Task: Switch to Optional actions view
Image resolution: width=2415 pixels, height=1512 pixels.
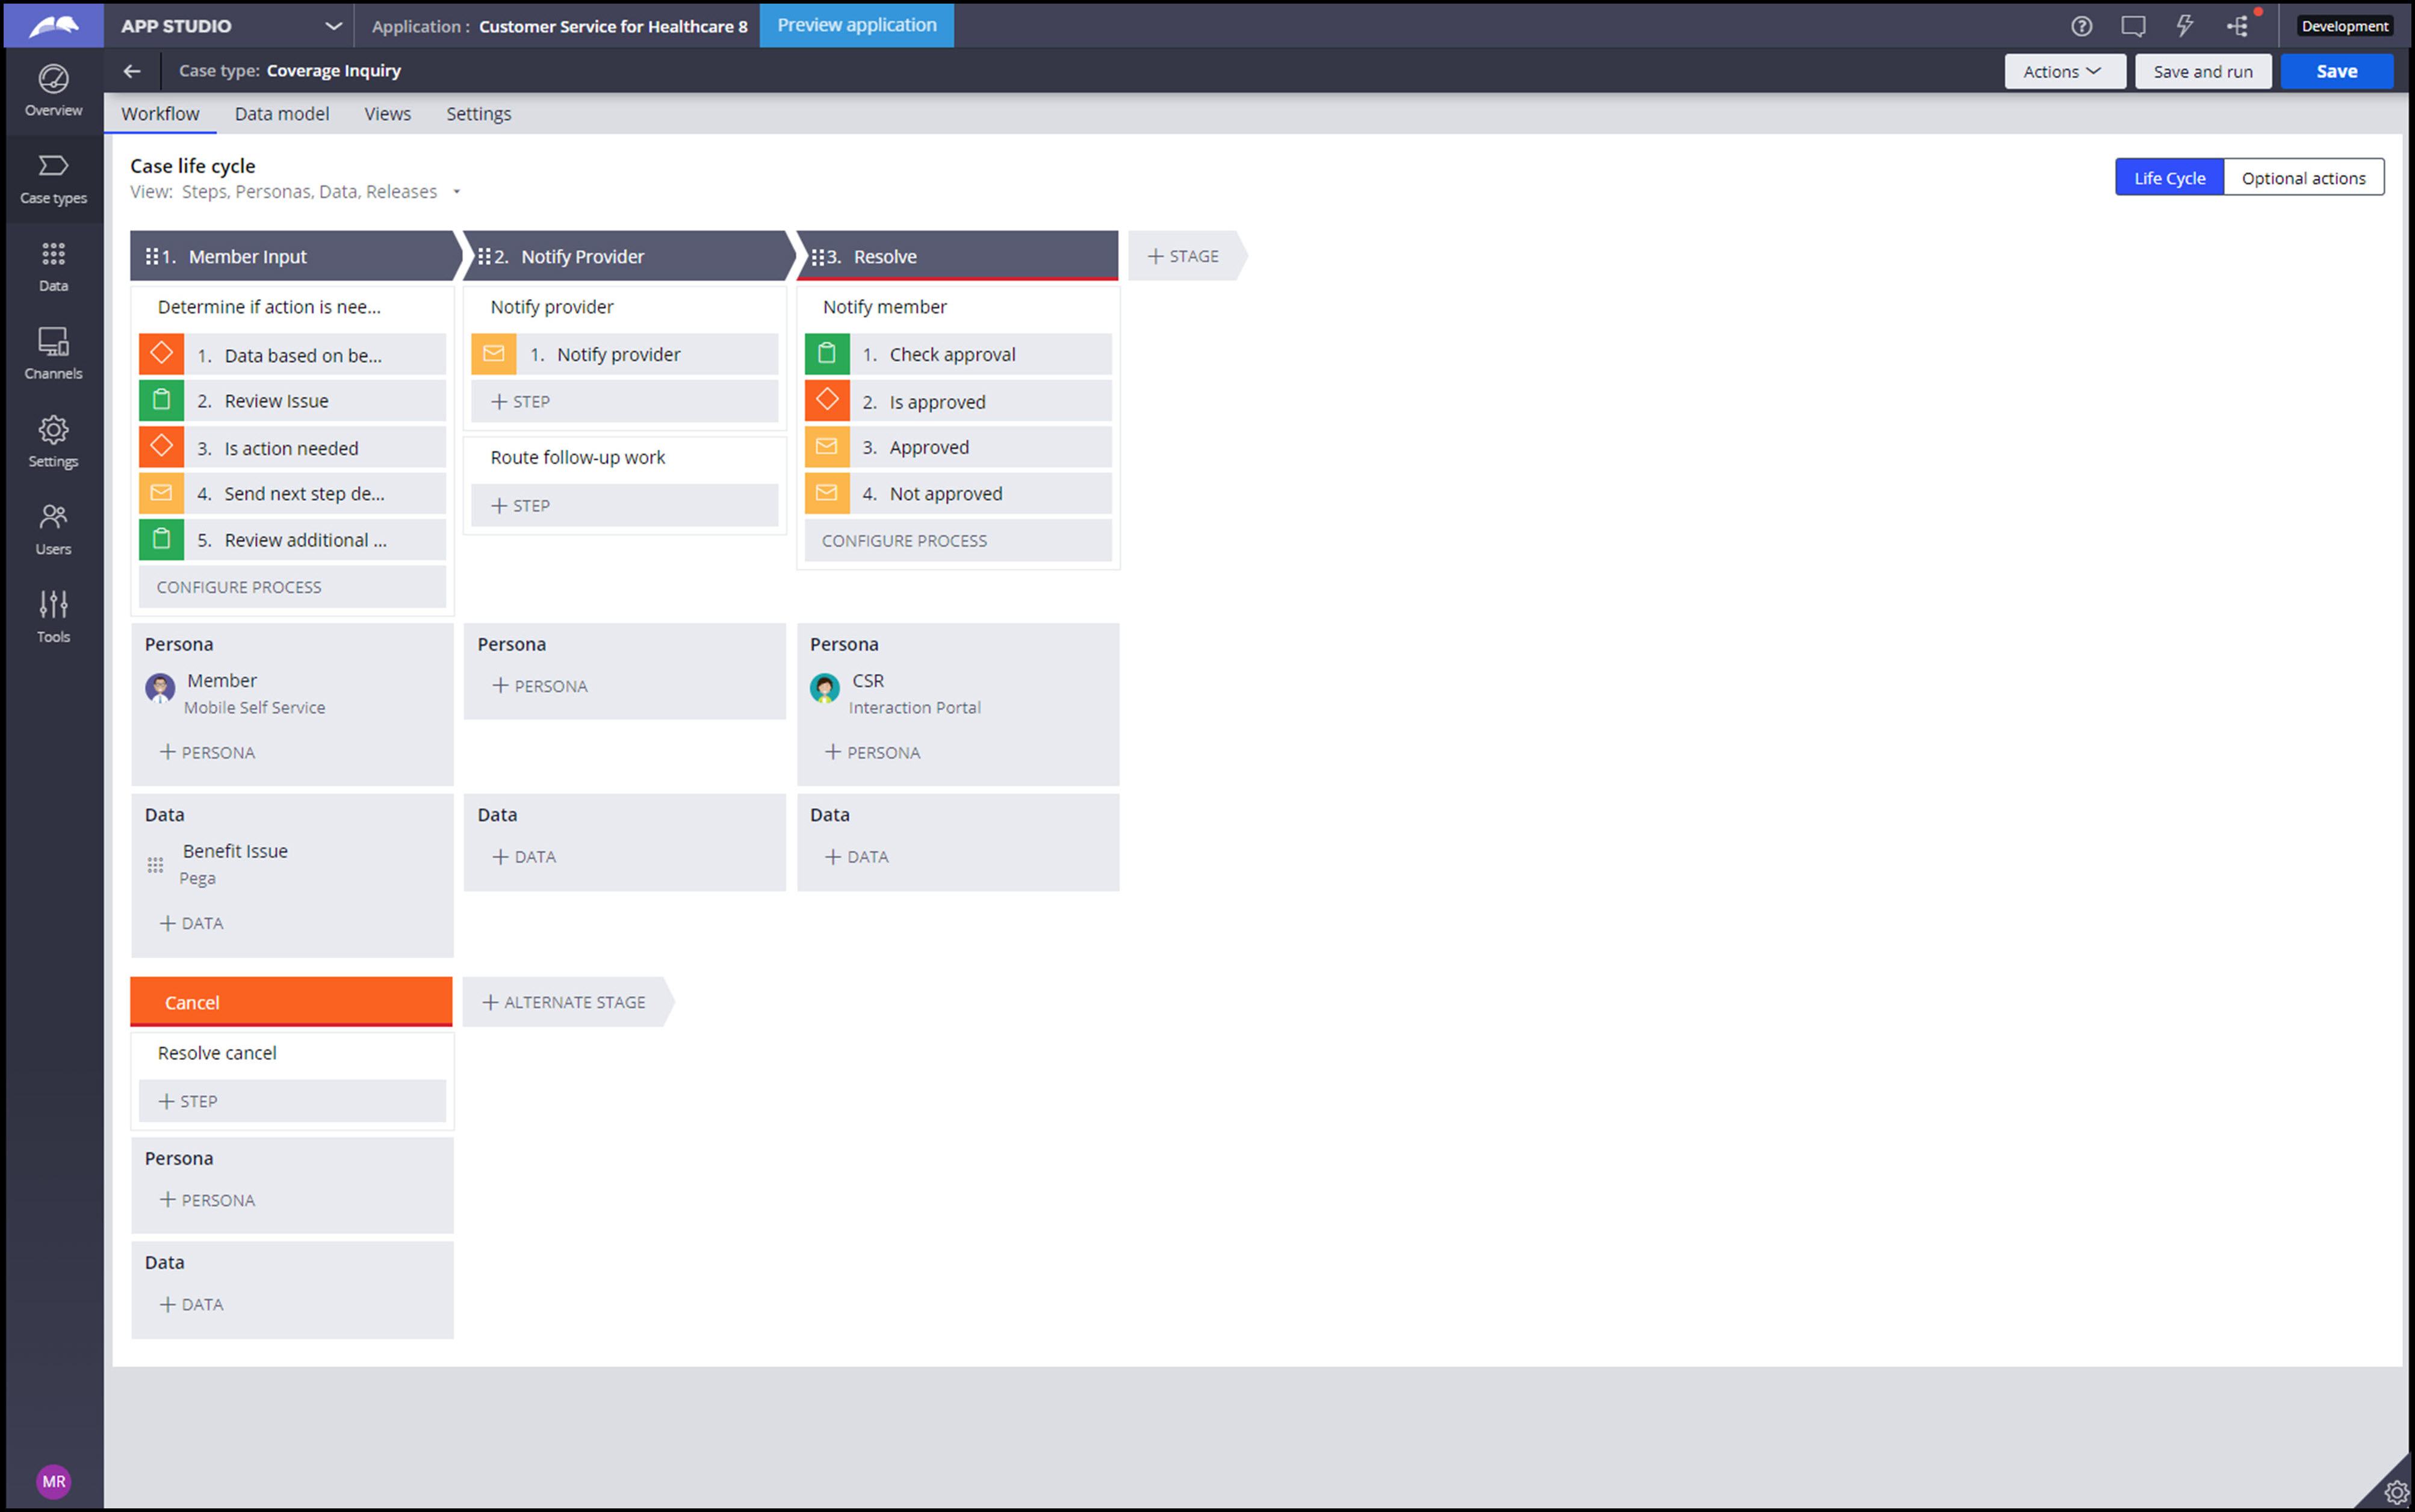Action: click(2303, 178)
